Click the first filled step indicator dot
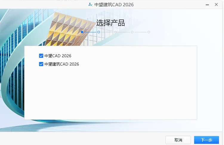The height and width of the screenshot is (145, 224). click(x=82, y=32)
